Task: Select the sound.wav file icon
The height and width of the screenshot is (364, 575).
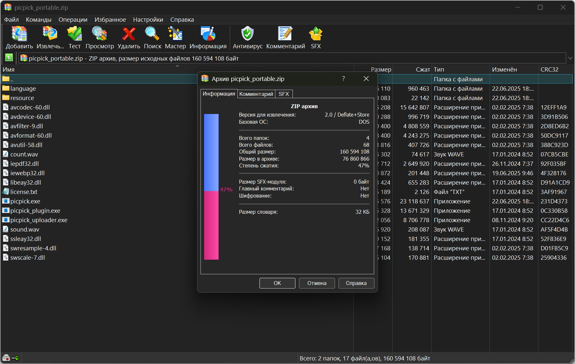Action: point(6,229)
